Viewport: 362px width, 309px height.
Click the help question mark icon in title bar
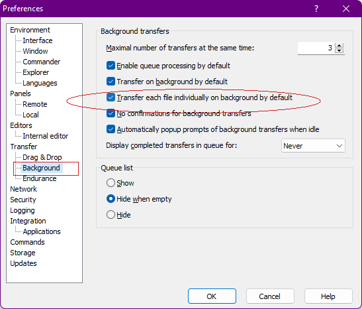point(316,9)
